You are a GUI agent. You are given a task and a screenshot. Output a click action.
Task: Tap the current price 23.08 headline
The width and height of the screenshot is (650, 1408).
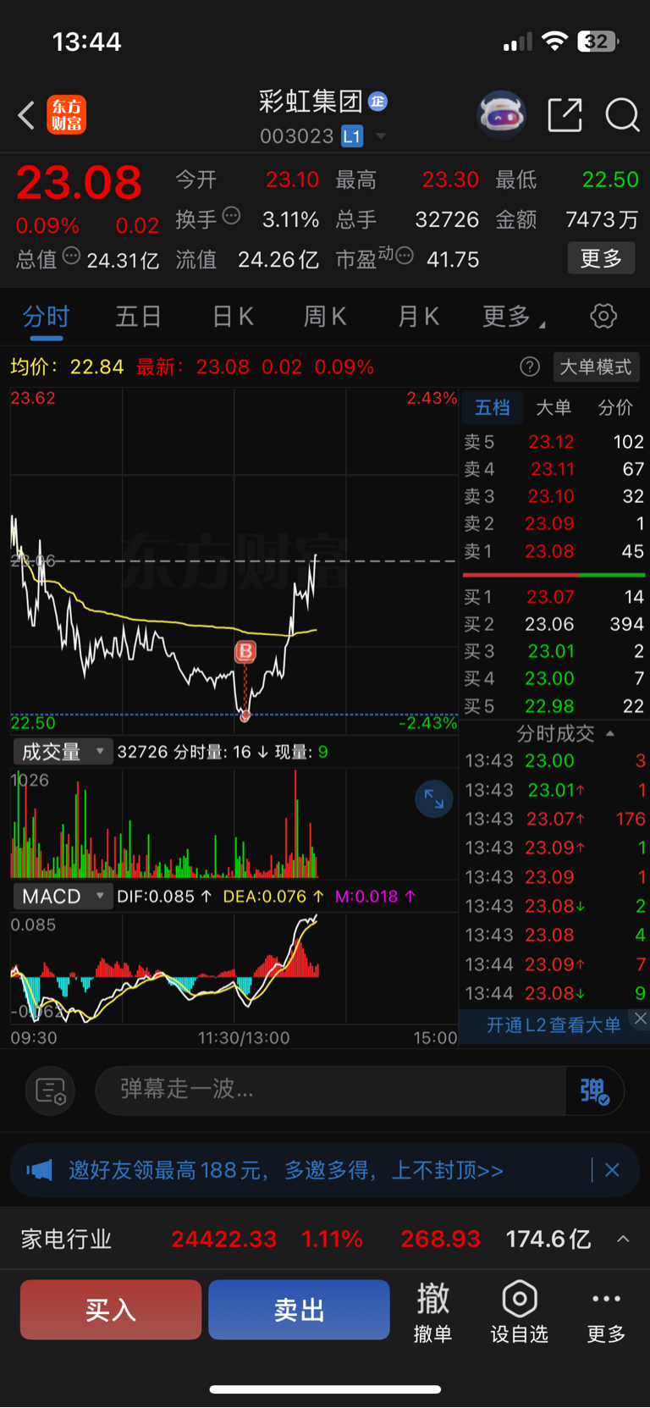point(80,183)
